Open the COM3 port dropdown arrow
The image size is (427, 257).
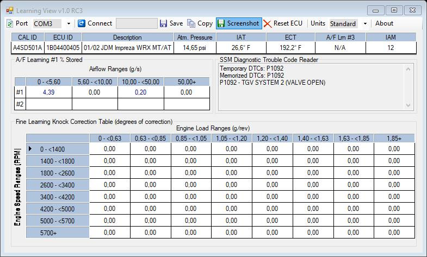coord(69,24)
